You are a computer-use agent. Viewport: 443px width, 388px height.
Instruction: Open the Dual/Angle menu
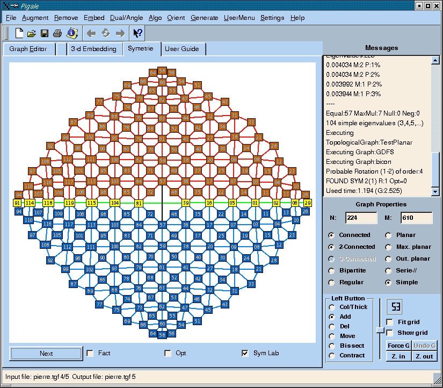(x=126, y=18)
